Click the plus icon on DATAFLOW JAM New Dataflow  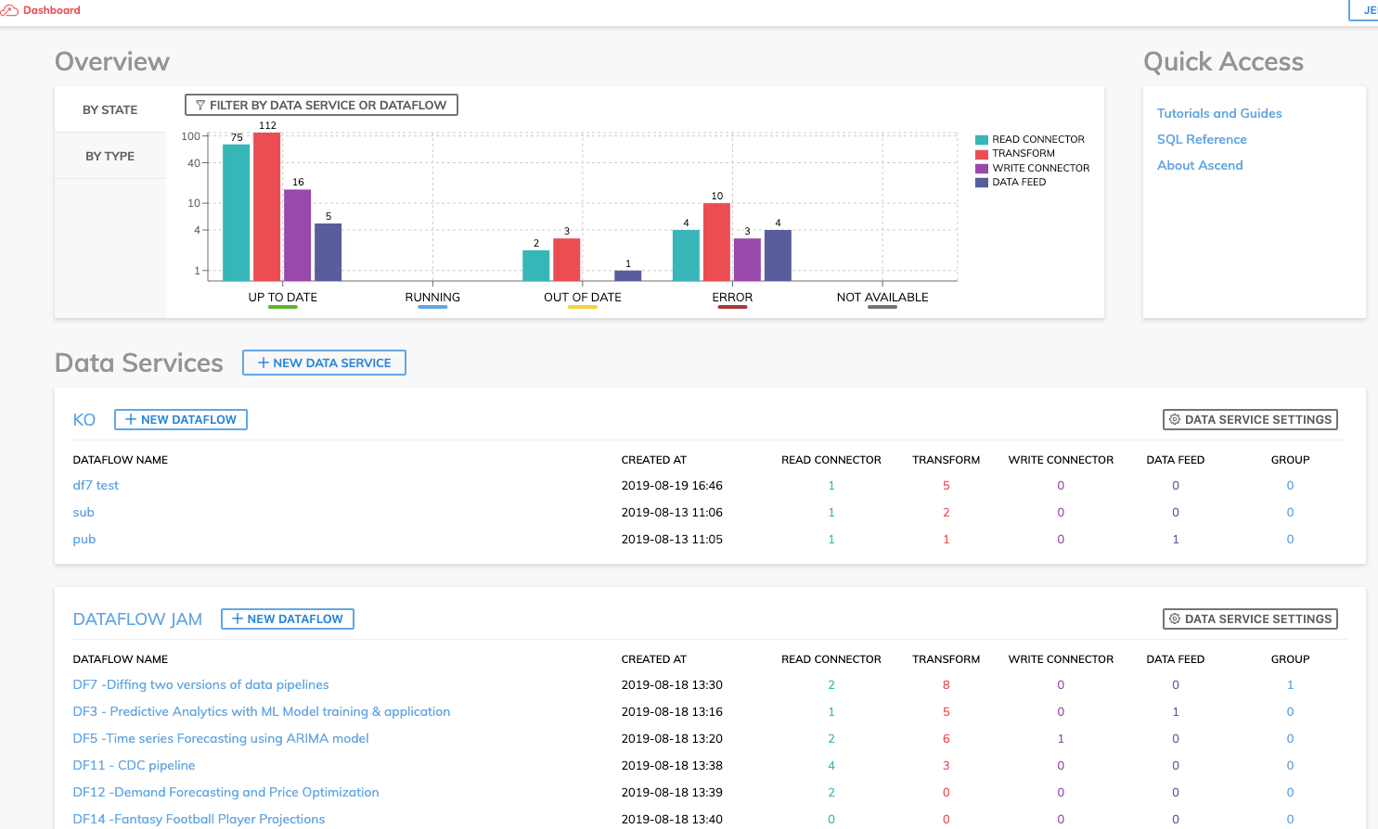238,619
